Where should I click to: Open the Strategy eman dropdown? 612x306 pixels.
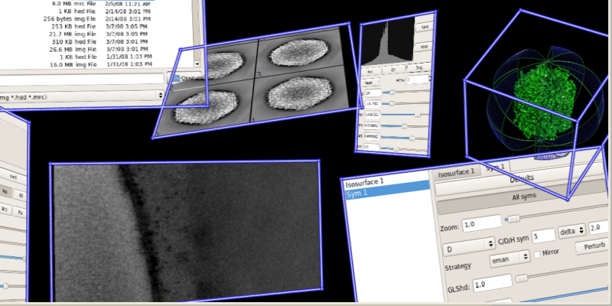(509, 258)
